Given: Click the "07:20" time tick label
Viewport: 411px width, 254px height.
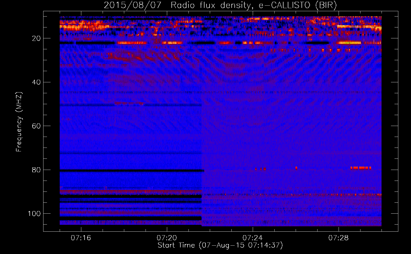Looking at the screenshot, I should pos(167,238).
